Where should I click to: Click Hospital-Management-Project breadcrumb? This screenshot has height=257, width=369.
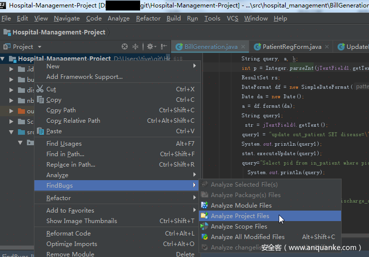[x=59, y=32]
